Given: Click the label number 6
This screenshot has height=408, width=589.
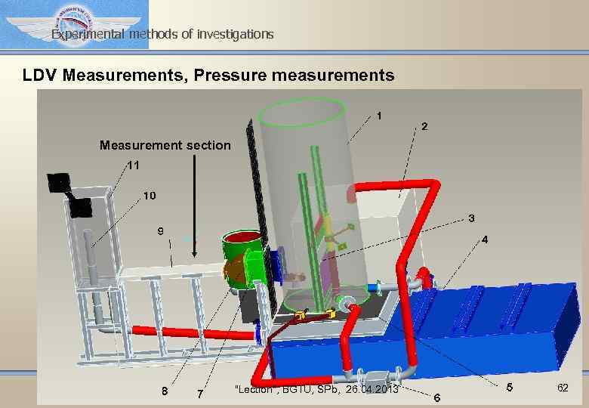Looking at the screenshot, I should pyautogui.click(x=437, y=397).
